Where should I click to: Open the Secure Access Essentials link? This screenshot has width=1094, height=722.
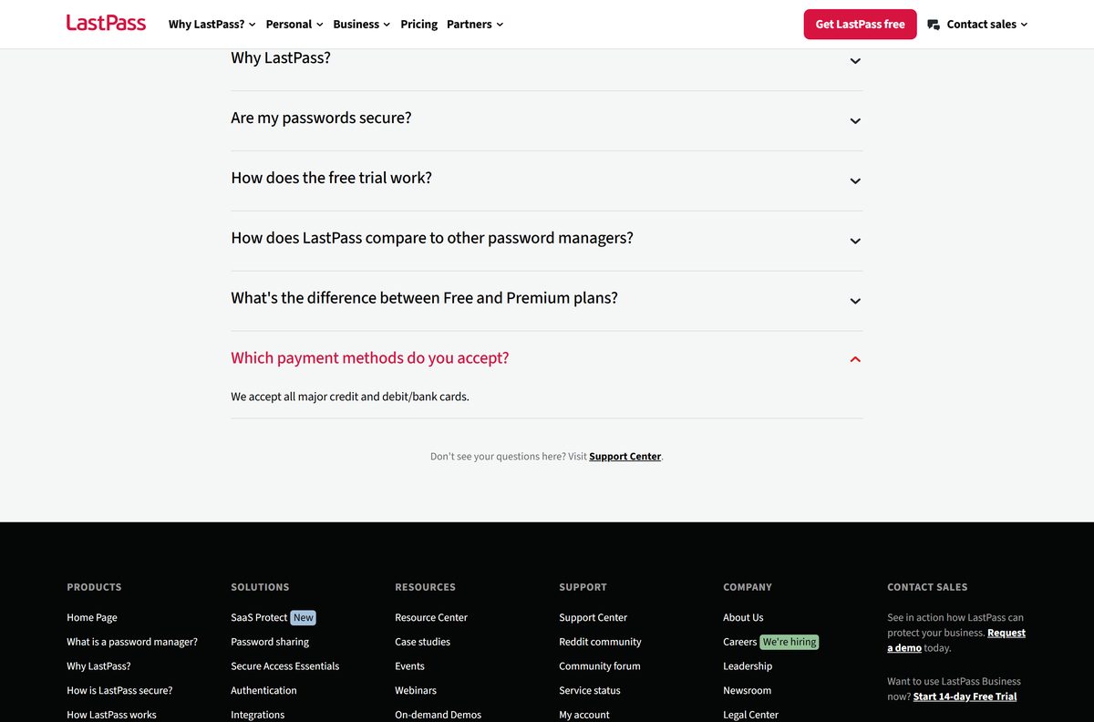(x=284, y=666)
